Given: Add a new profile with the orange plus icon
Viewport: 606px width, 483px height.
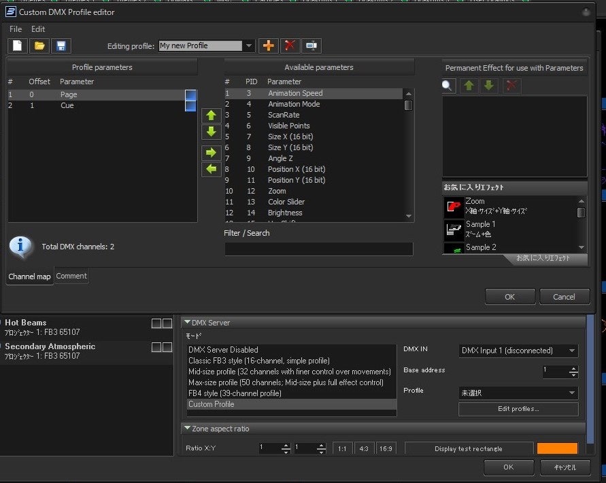Looking at the screenshot, I should tap(269, 46).
